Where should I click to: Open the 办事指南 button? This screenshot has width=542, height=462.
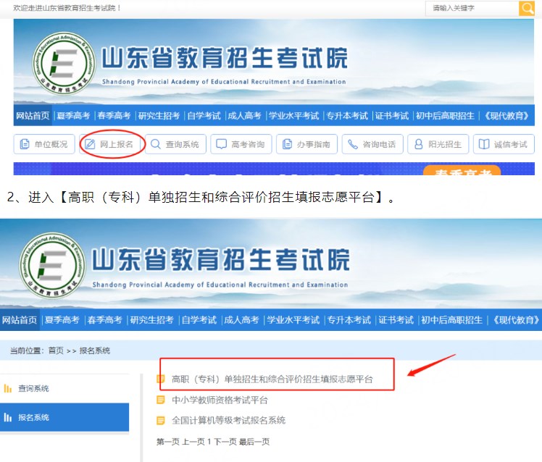pos(307,144)
